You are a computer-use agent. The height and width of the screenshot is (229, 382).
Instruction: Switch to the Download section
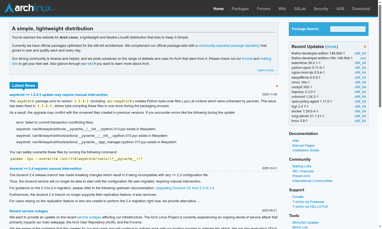point(361,9)
